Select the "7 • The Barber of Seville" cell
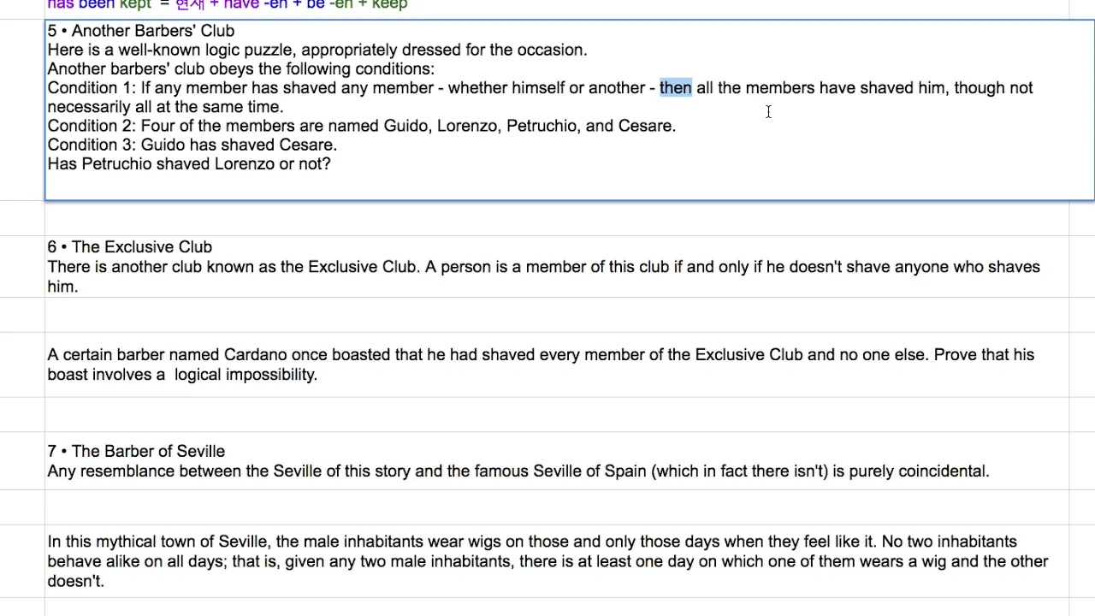This screenshot has height=616, width=1095. pyautogui.click(x=557, y=460)
